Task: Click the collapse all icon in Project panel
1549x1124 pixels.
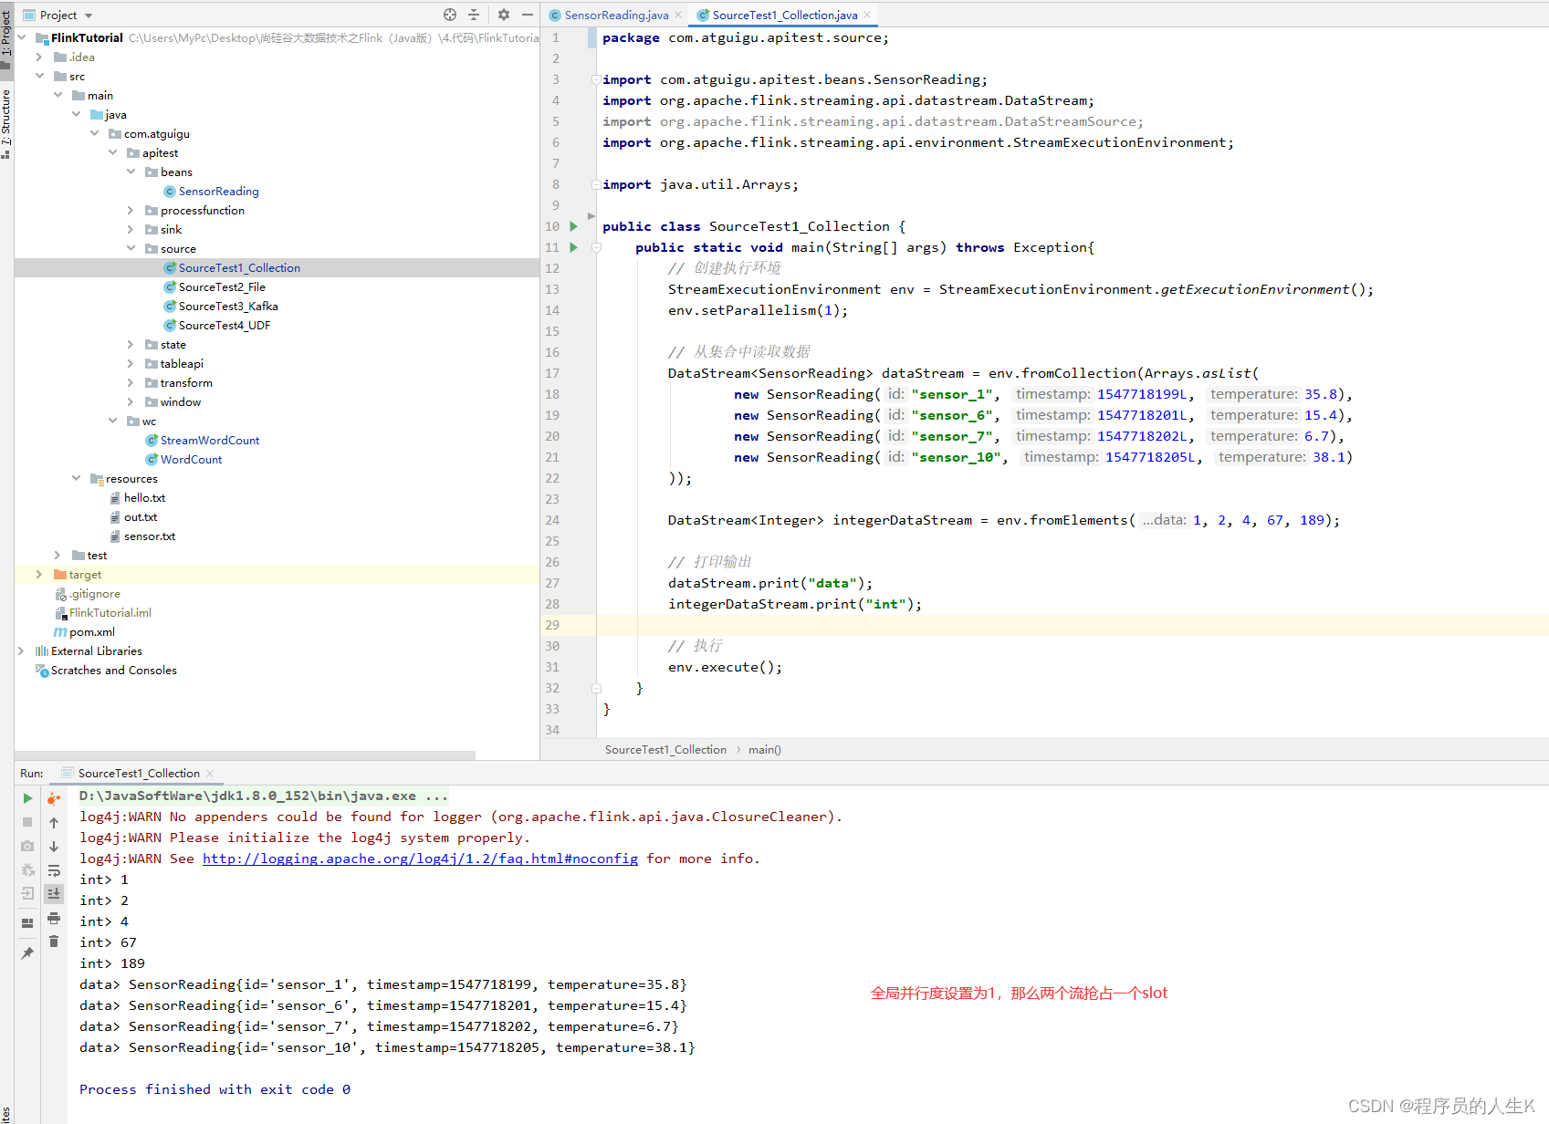Action: (x=474, y=15)
